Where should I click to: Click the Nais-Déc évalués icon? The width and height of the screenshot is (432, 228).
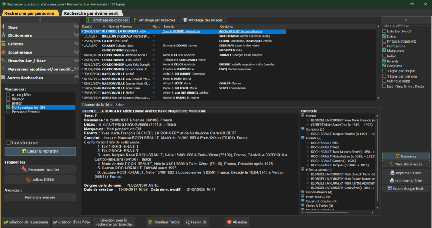(392, 164)
